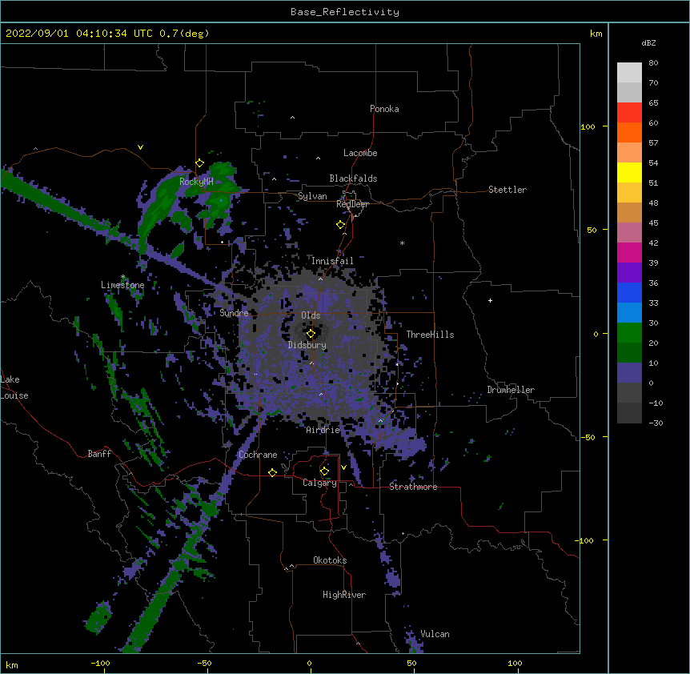Click the Okotoks town label
Image resolution: width=690 pixels, height=674 pixels.
[x=330, y=560]
